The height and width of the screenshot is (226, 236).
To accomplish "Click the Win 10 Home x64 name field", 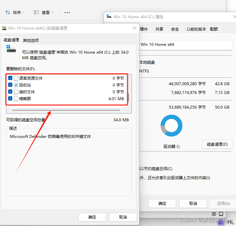I will 186,46.
